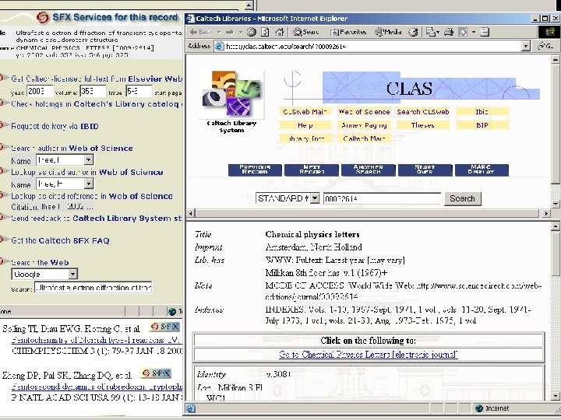
Task: Open the Google search engine dropdown
Action: coord(72,274)
